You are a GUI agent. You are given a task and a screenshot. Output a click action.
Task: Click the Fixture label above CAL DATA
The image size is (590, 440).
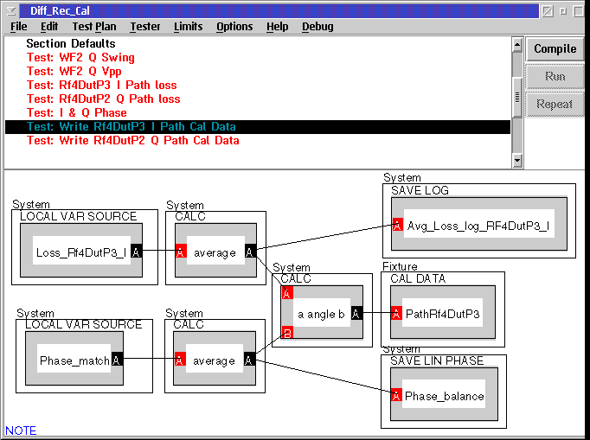[x=400, y=266]
